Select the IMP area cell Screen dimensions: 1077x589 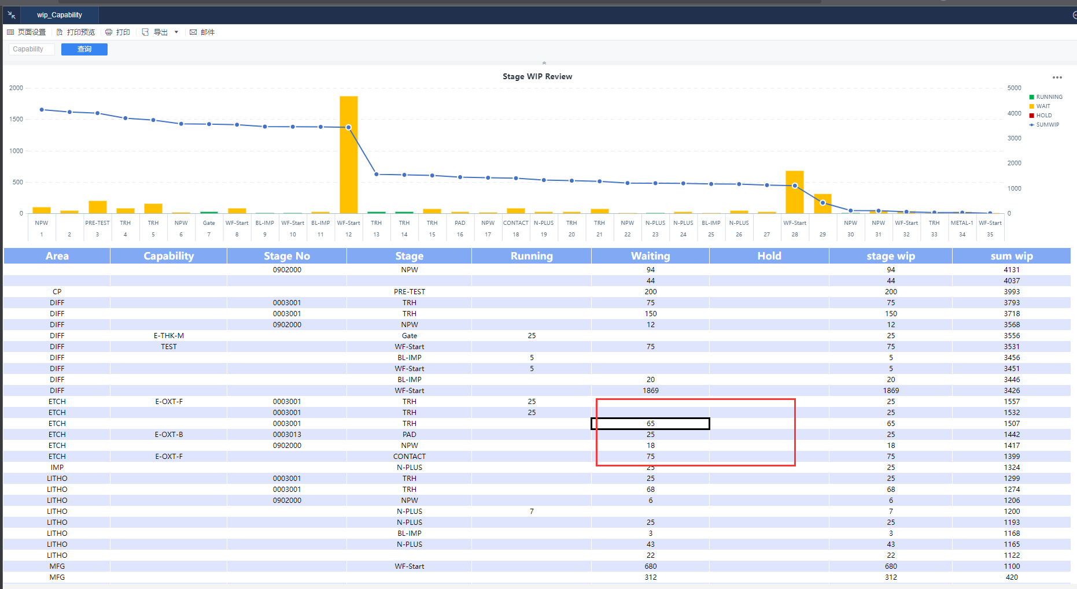(57, 468)
